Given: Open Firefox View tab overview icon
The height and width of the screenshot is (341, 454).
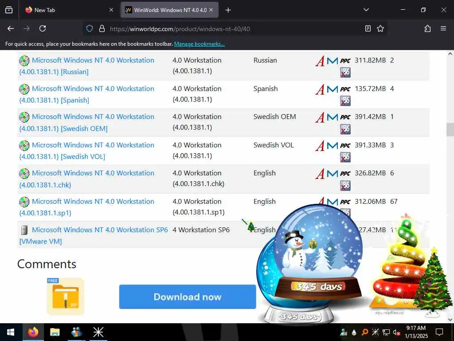Looking at the screenshot, I should pyautogui.click(x=9, y=10).
